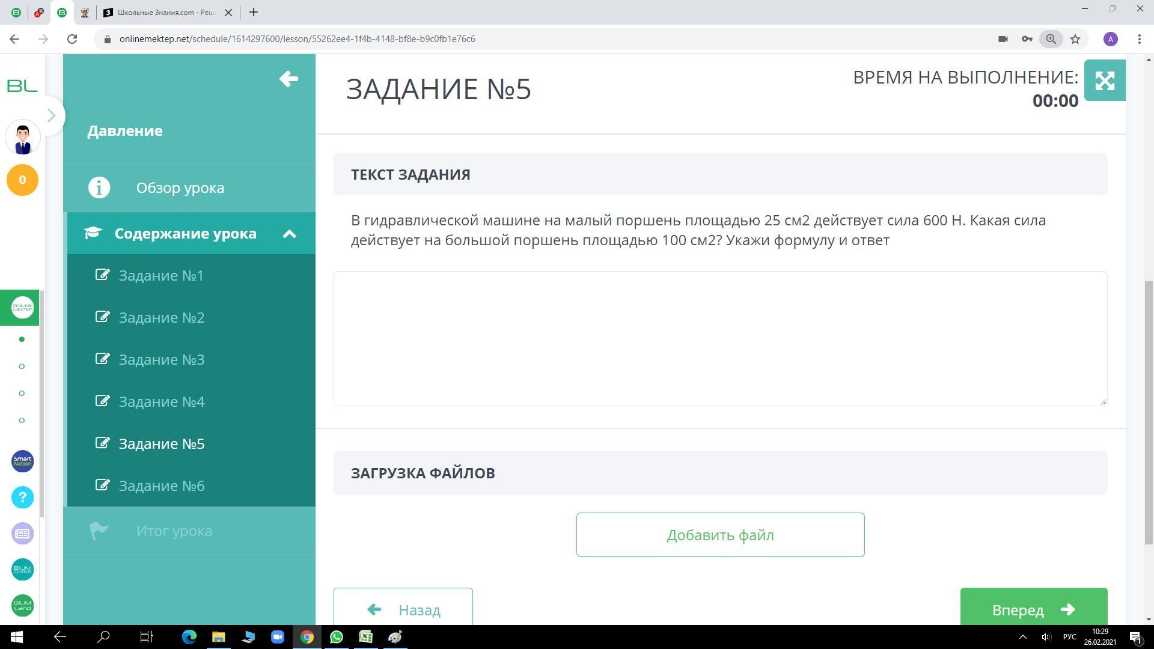This screenshot has width=1154, height=649.
Task: Switch to the Школьные Знания.com tab
Action: (165, 12)
